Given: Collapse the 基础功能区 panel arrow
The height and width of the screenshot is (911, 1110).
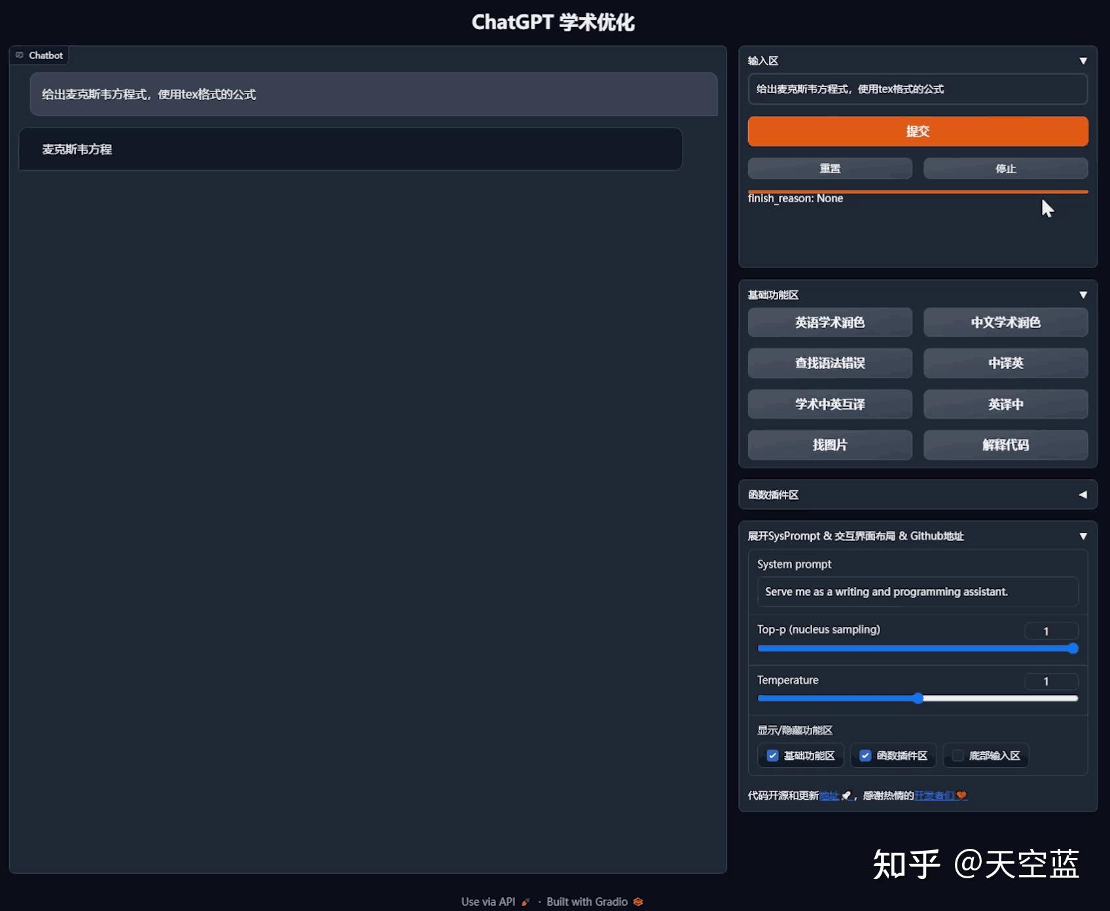Looking at the screenshot, I should tap(1083, 295).
